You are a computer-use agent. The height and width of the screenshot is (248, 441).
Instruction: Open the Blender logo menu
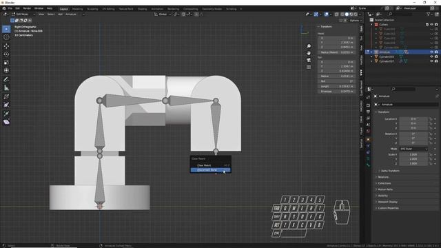[4, 9]
